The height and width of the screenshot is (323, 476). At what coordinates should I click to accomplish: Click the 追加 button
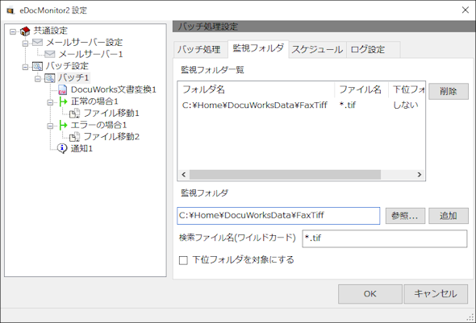click(x=449, y=216)
